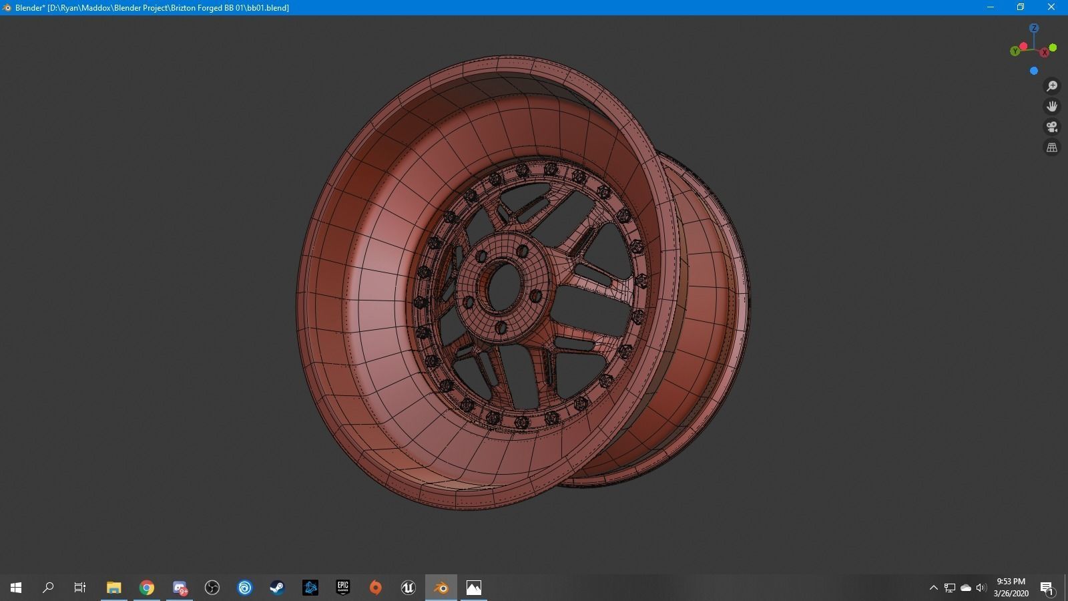Toggle perspective/orthographic grid icon

pos(1052,147)
